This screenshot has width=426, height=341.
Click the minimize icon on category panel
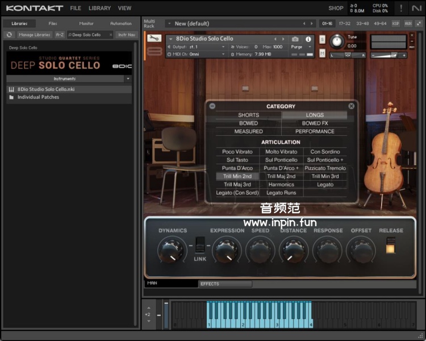coord(212,106)
